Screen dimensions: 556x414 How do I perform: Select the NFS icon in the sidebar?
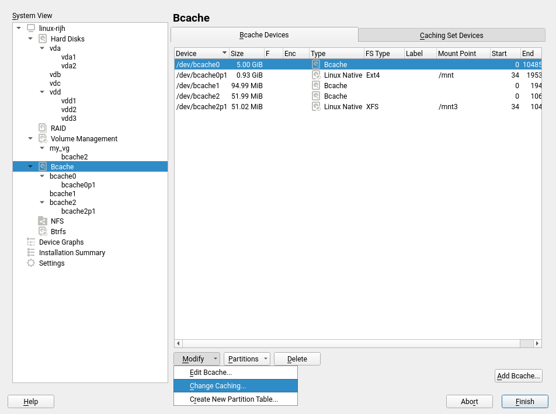point(42,221)
